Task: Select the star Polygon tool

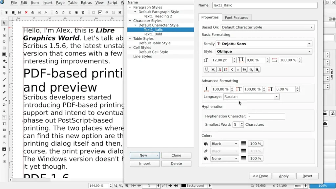Action: pyautogui.click(x=4, y=61)
